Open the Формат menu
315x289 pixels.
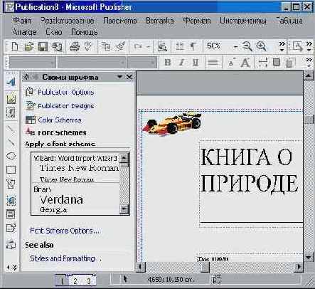point(197,21)
